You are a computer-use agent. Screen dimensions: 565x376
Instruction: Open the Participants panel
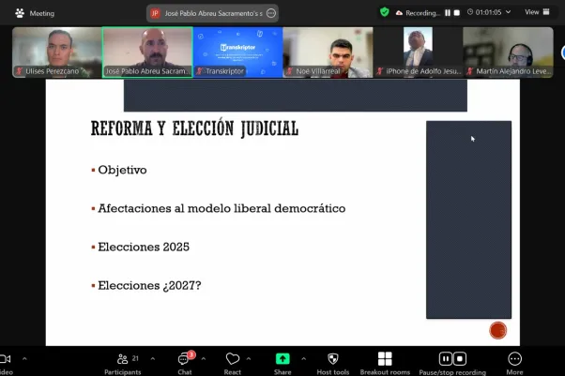point(122,360)
